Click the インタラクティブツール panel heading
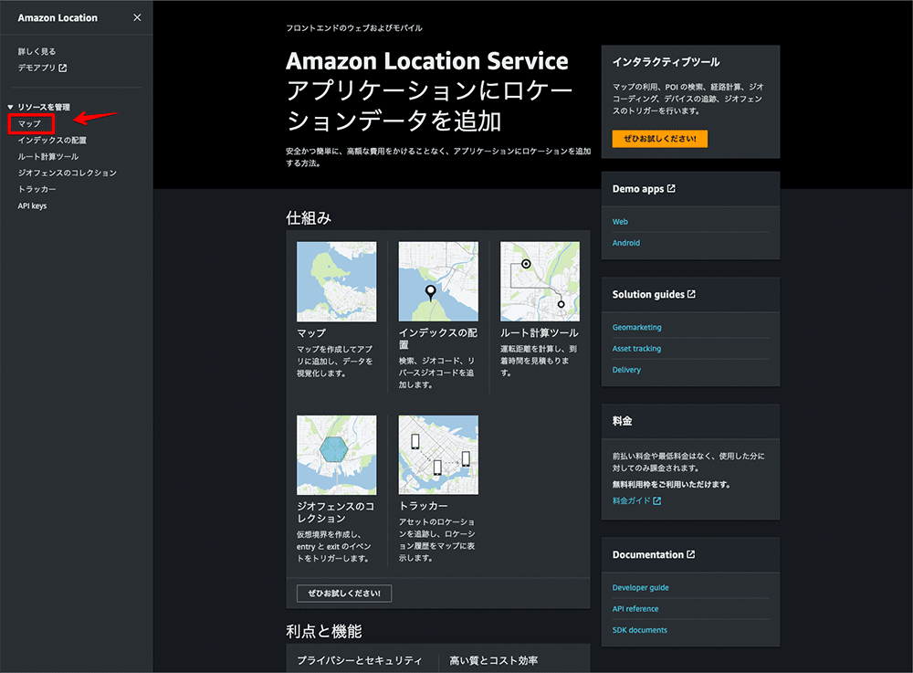913x673 pixels. click(666, 62)
